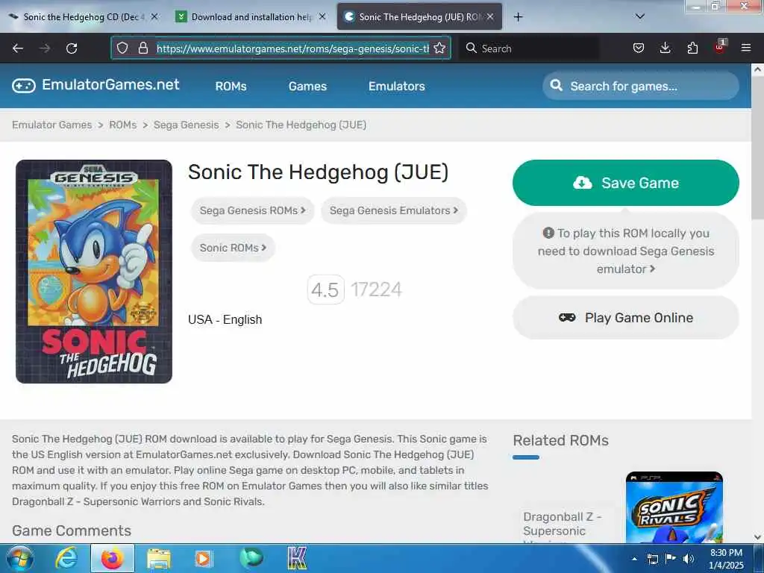Click the 4.5 rating box

[325, 290]
